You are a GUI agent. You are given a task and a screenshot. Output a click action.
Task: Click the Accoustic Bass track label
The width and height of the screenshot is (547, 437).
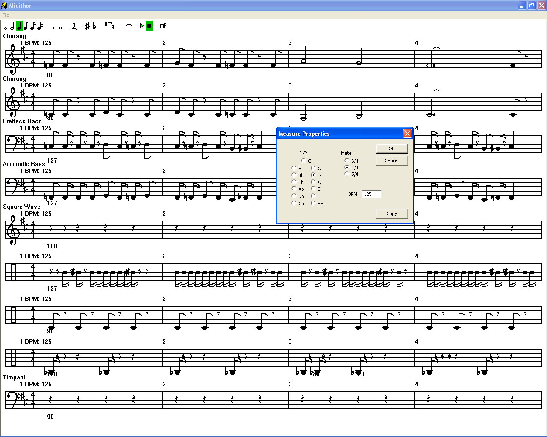pos(24,164)
